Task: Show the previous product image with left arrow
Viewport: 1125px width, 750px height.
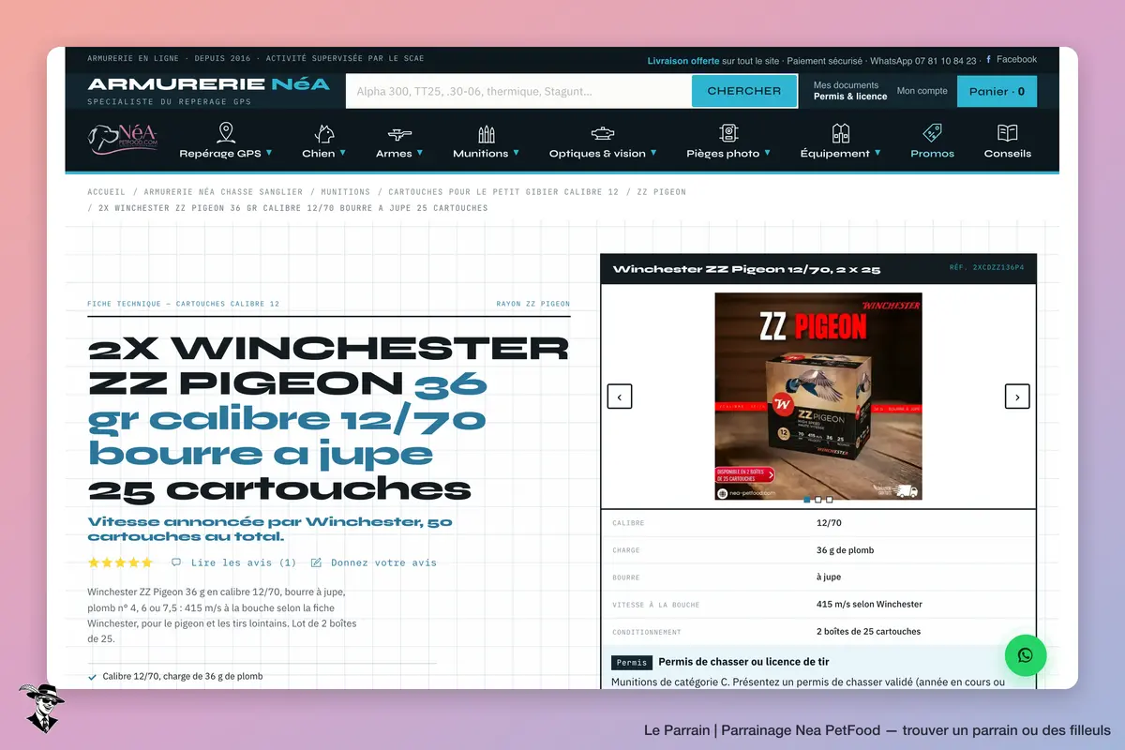Action: pyautogui.click(x=619, y=396)
